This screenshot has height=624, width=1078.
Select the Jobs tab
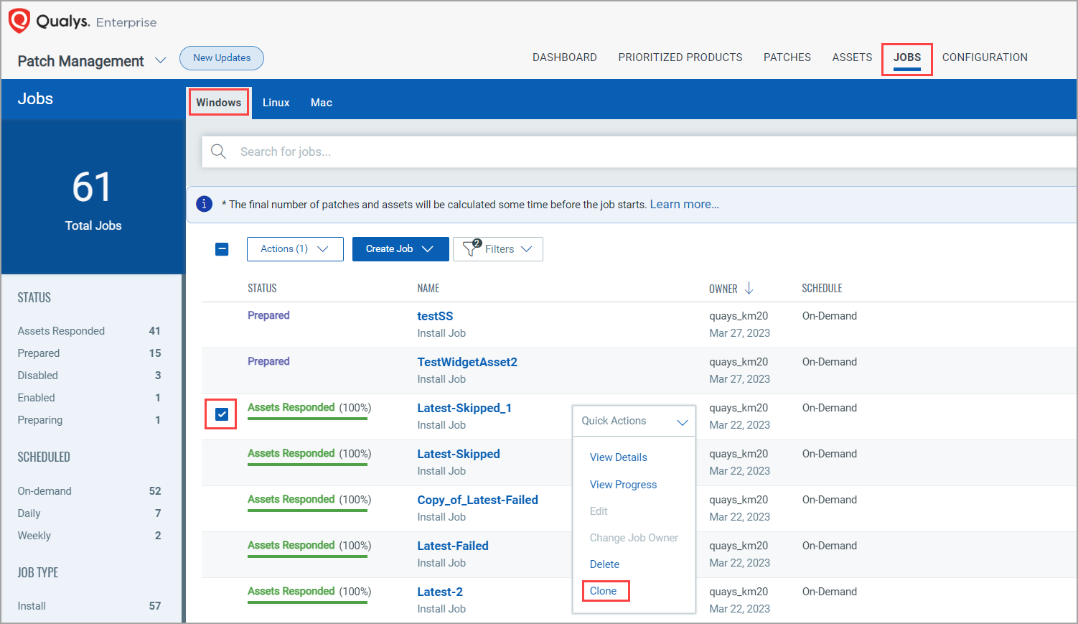[x=907, y=57]
